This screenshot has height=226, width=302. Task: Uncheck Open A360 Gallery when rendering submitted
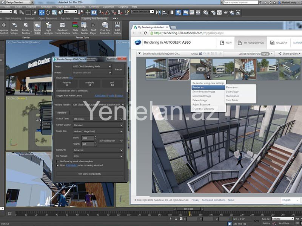pos(58,165)
